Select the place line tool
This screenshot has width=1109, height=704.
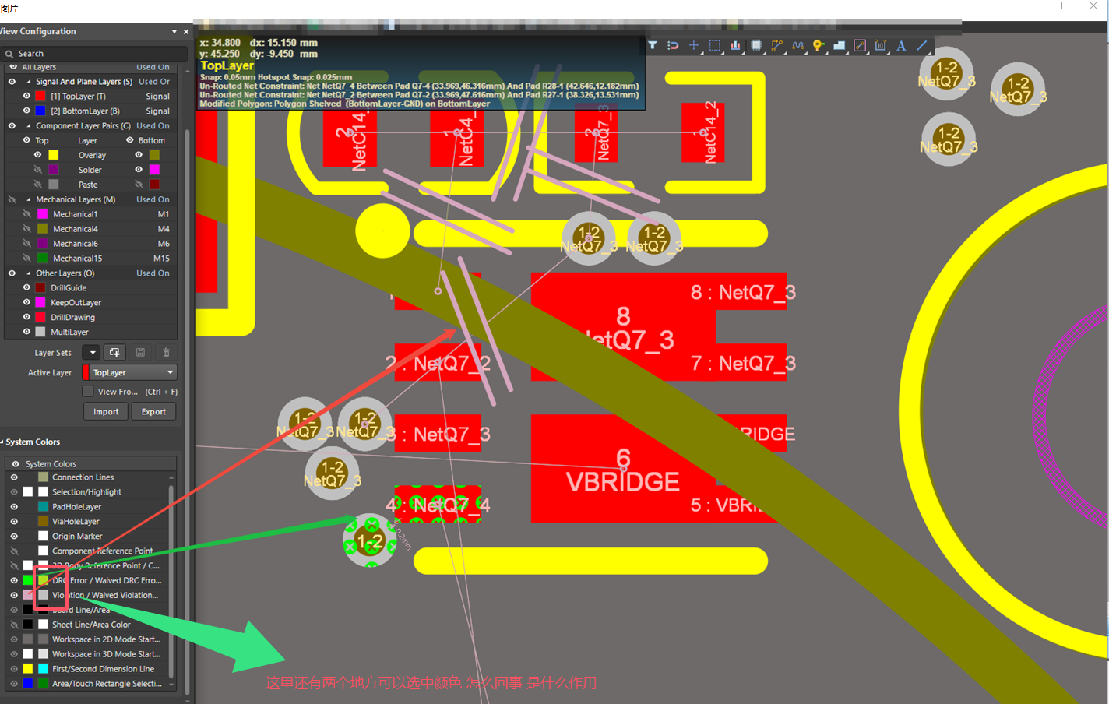[922, 46]
